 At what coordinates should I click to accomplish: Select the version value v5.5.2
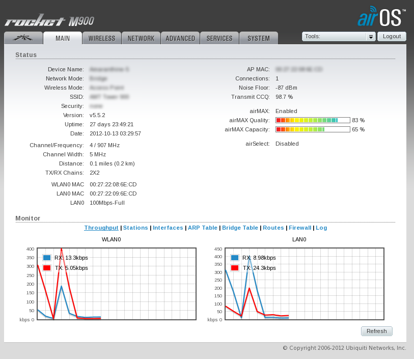click(97, 116)
